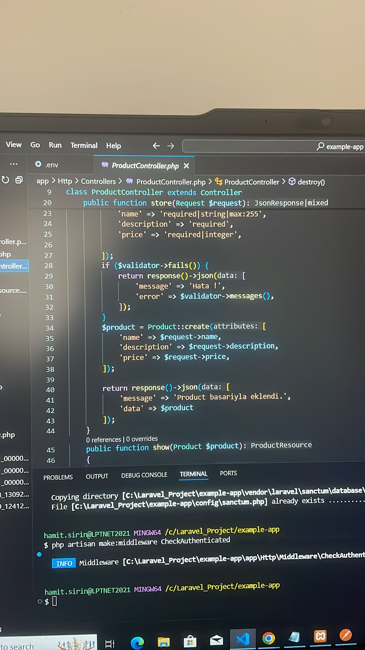Close the ProductController.php tab
The image size is (365, 650).
click(x=186, y=166)
